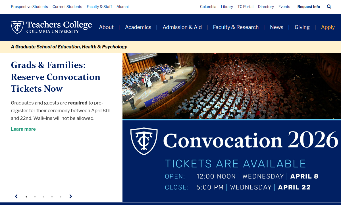Advance to next carousel slide arrow
This screenshot has width=341, height=205.
click(71, 196)
